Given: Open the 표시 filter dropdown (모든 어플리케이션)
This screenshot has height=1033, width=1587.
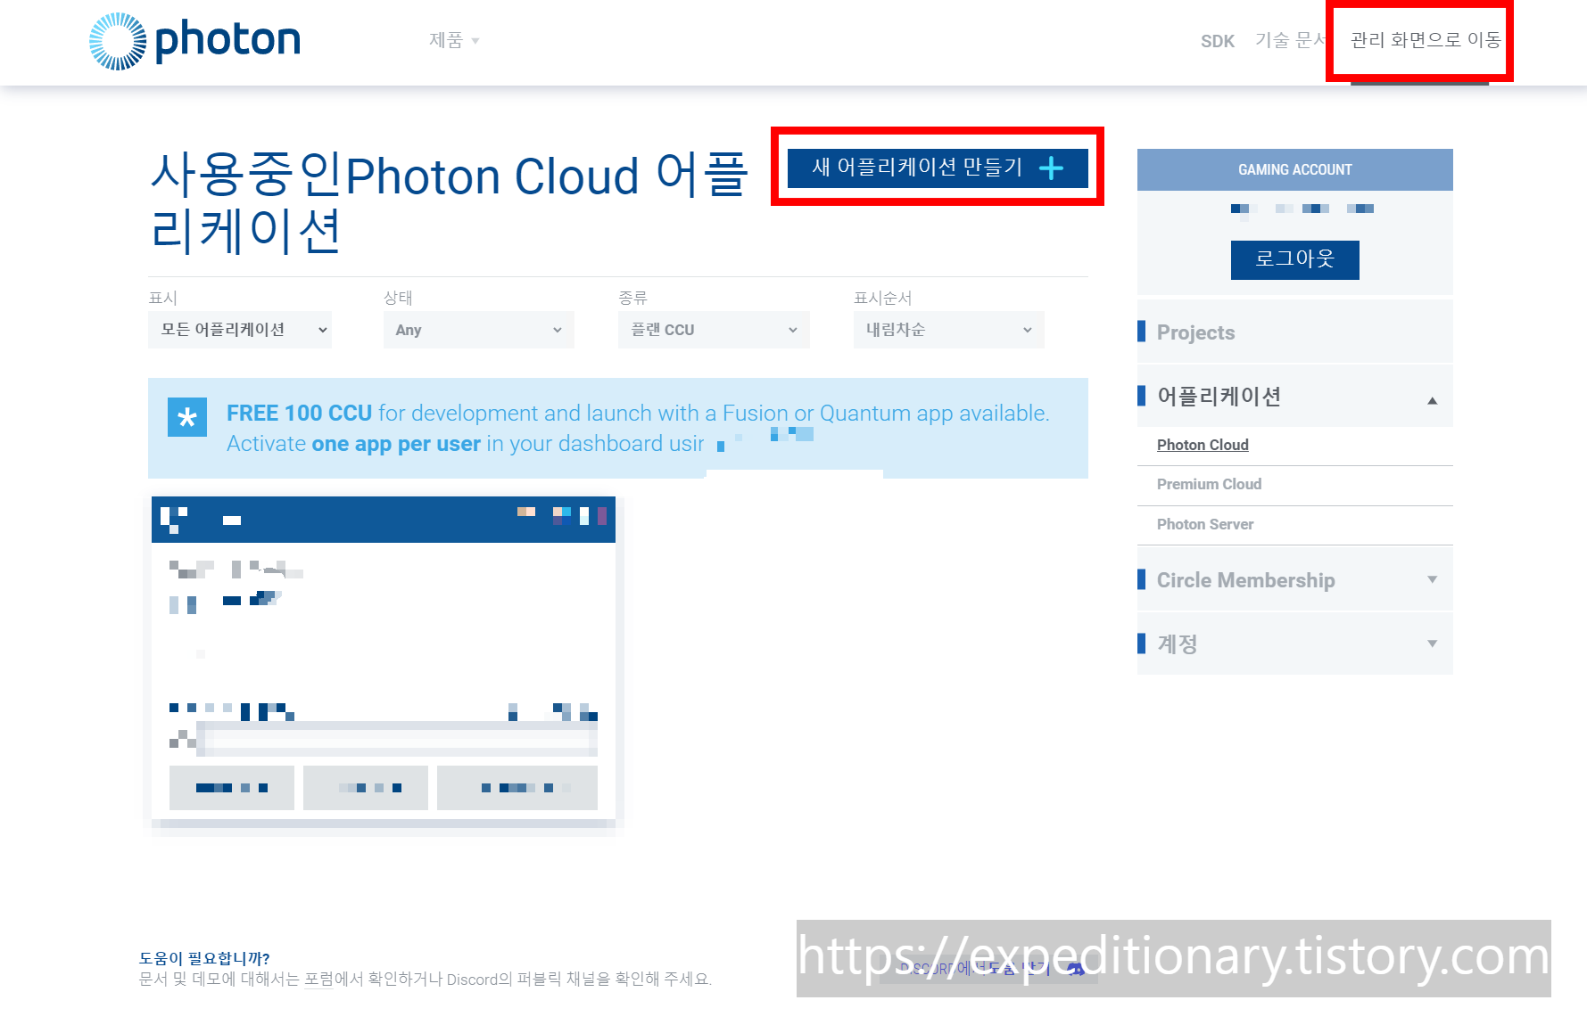Looking at the screenshot, I should [240, 330].
